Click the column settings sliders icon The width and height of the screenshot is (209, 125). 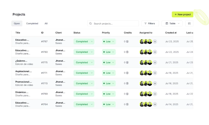point(189,23)
